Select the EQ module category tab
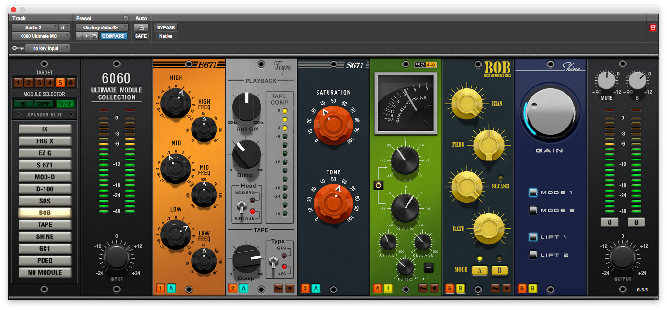The width and height of the screenshot is (667, 310). click(23, 103)
